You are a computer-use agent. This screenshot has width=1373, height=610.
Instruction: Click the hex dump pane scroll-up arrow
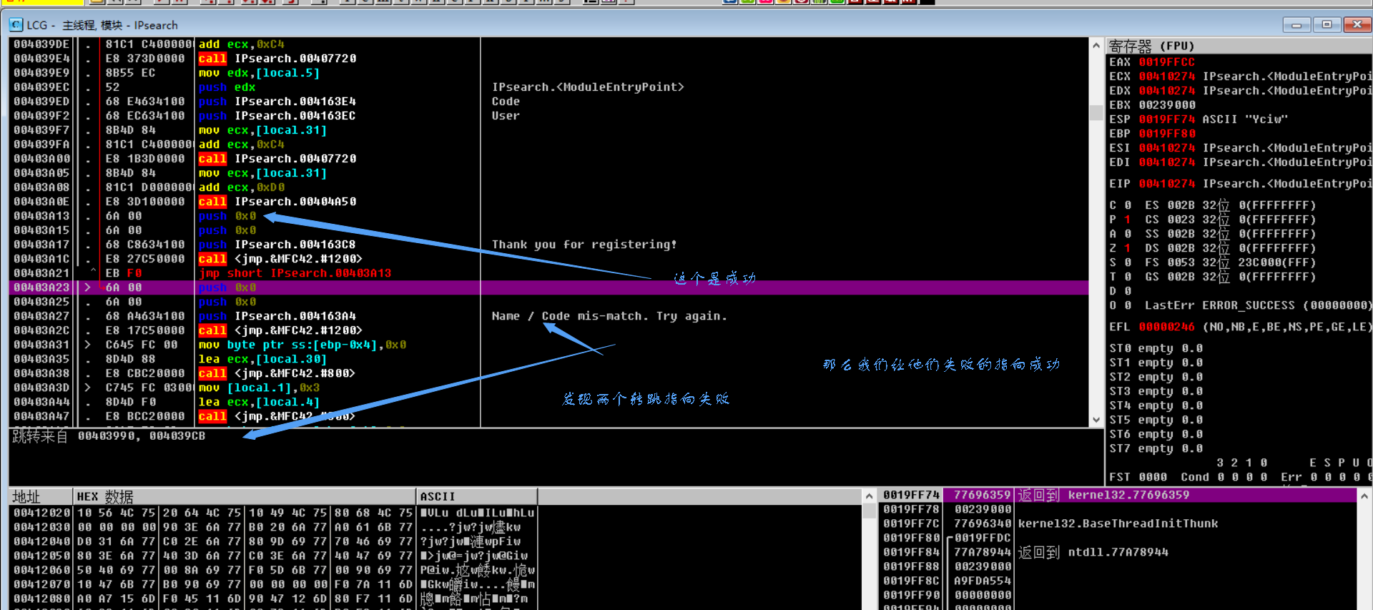point(869,496)
